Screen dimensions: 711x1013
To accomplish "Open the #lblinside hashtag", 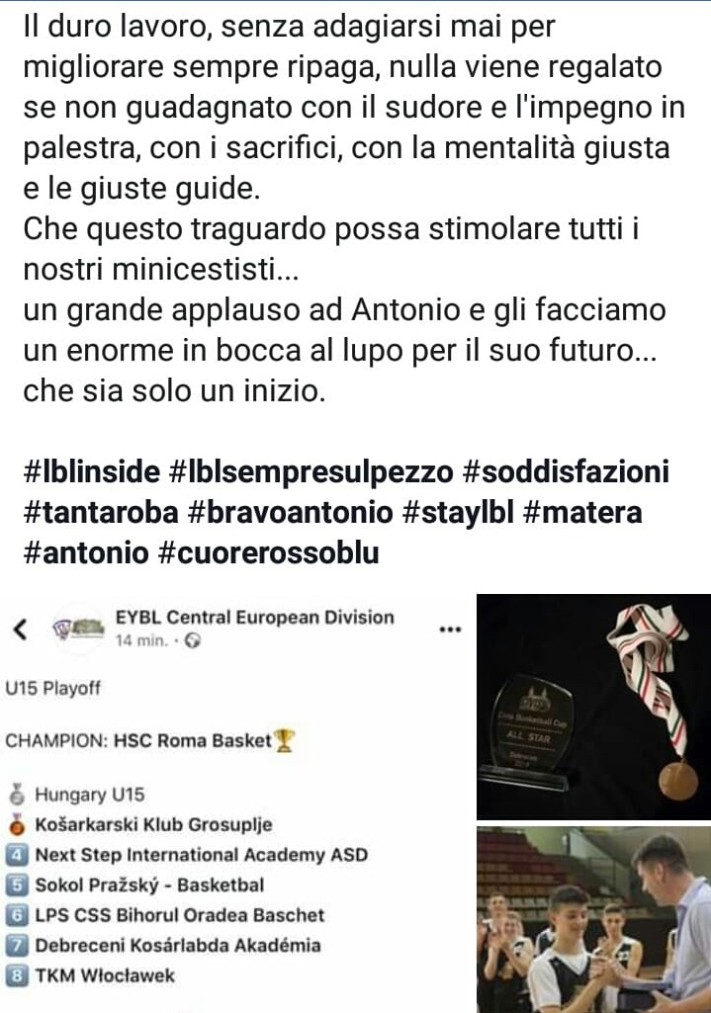I will click(x=92, y=471).
